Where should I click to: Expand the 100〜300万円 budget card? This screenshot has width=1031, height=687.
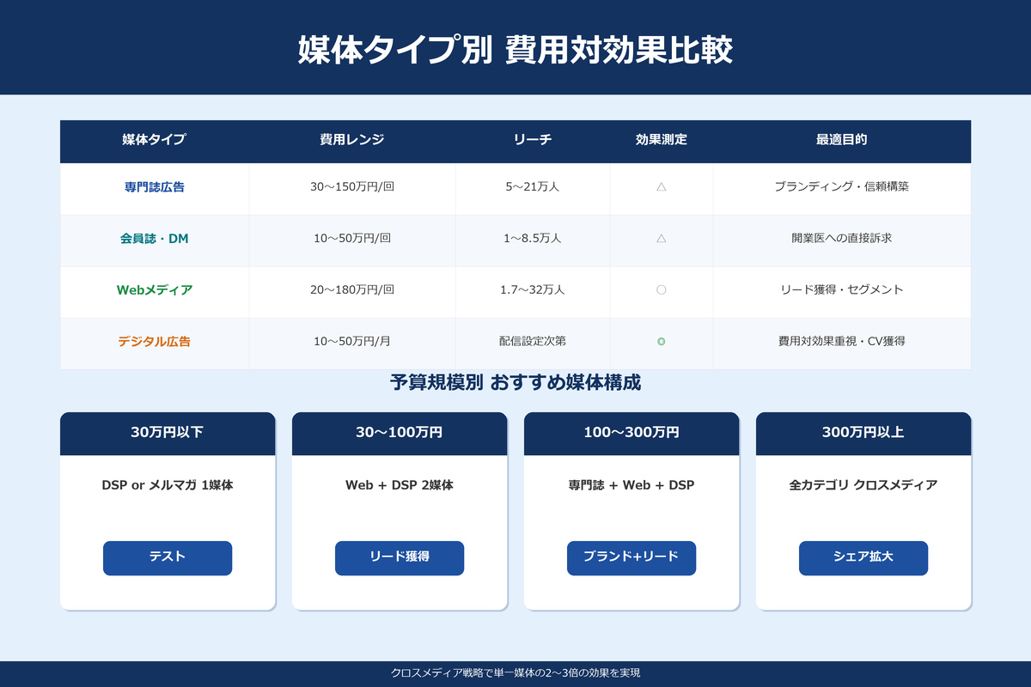pos(631,434)
